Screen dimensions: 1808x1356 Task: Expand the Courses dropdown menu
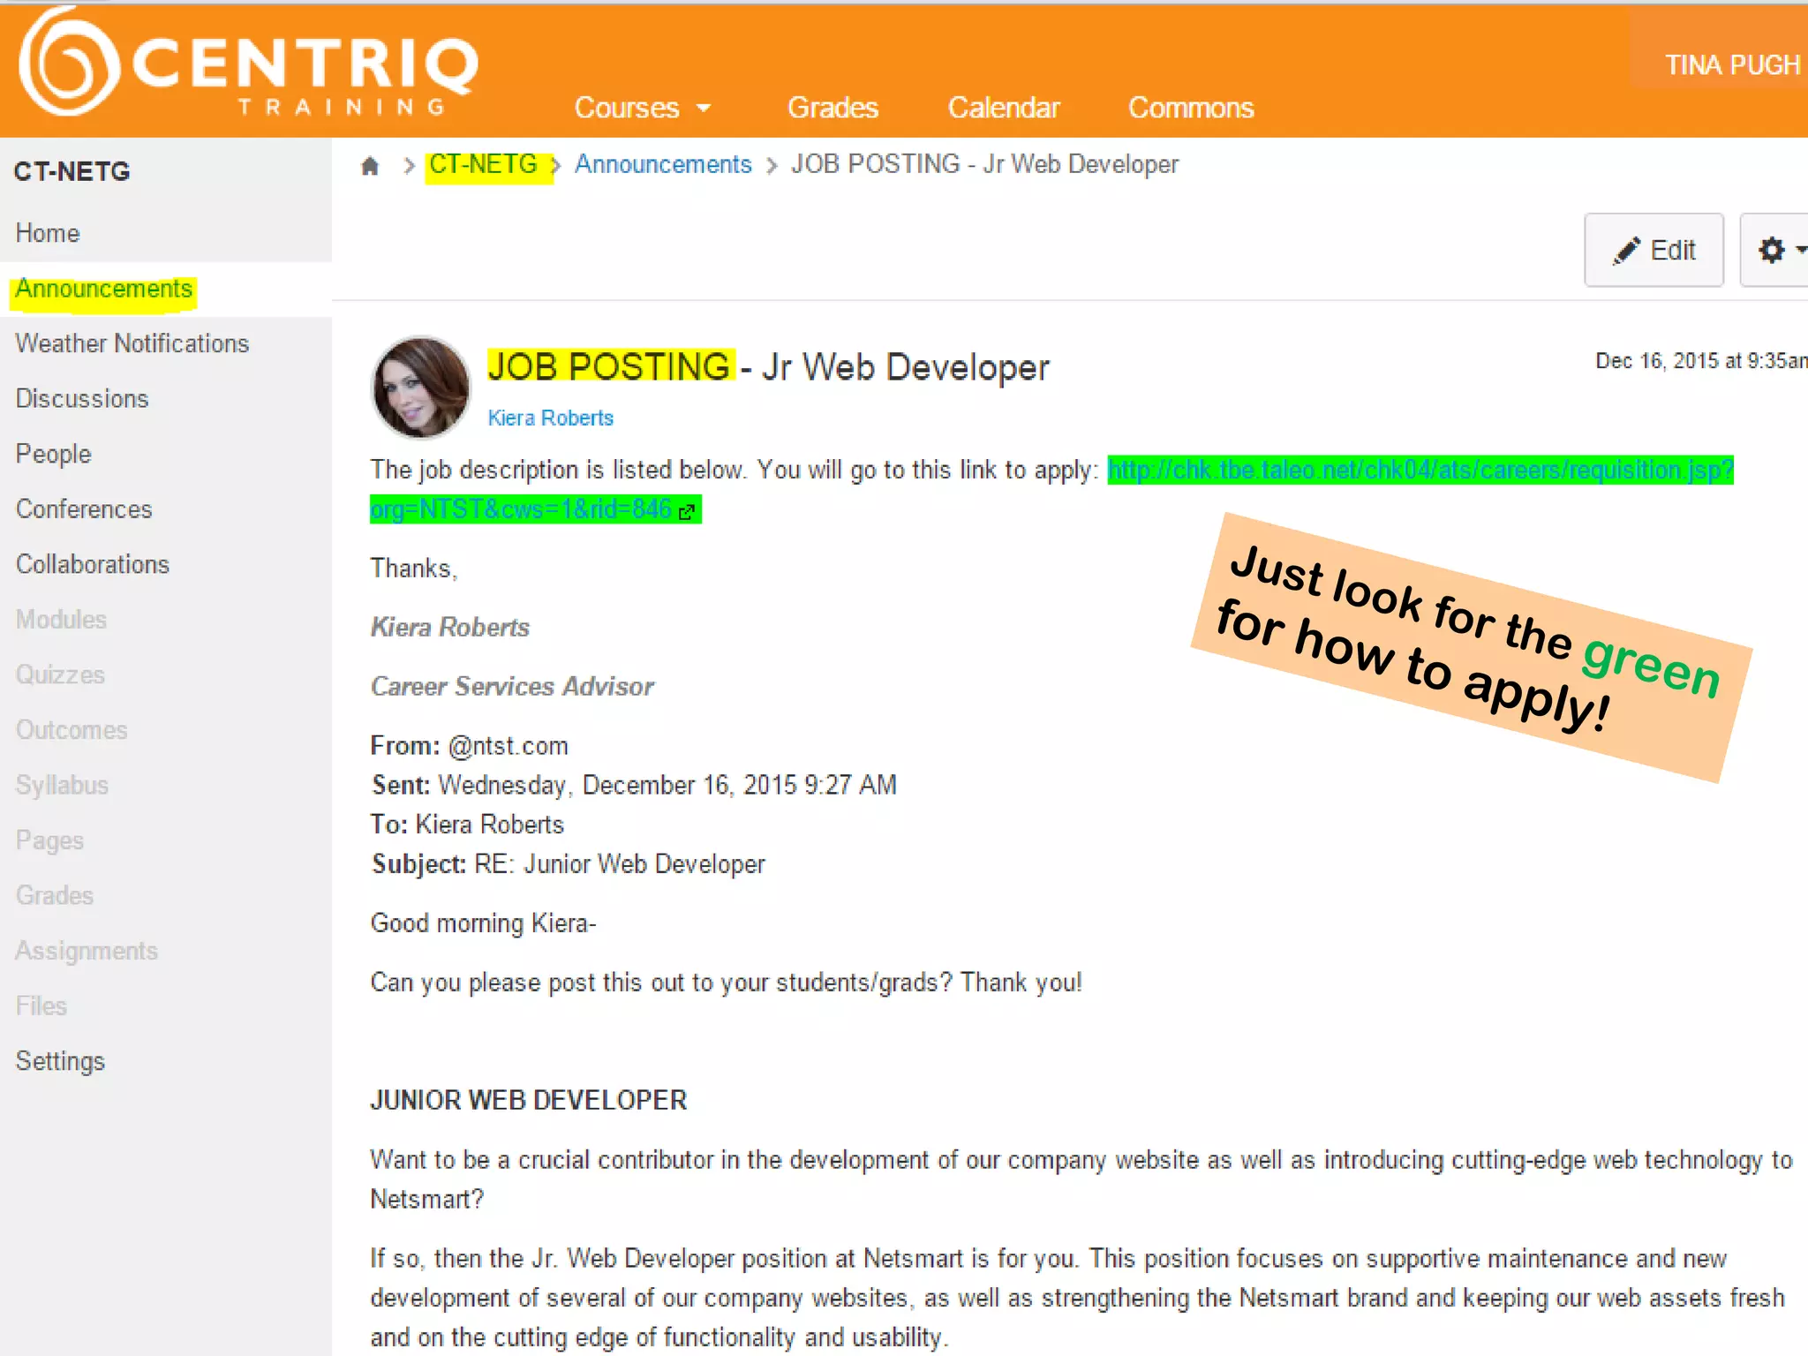coord(642,108)
